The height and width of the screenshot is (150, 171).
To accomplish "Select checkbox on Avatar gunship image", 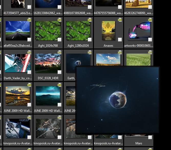I will pyautogui.click(x=59, y=137).
